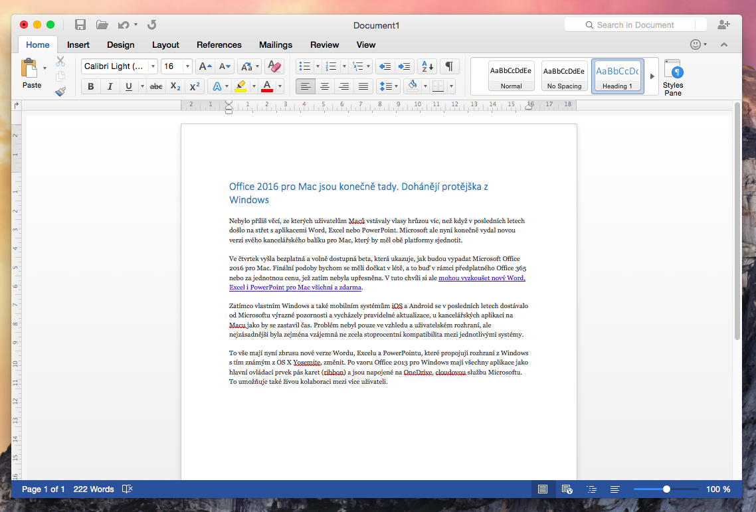
Task: Open the Home tab
Action: 38,45
